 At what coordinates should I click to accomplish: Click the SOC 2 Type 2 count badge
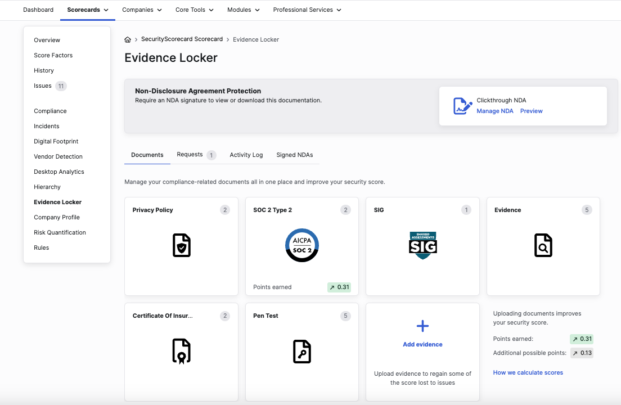(x=346, y=210)
